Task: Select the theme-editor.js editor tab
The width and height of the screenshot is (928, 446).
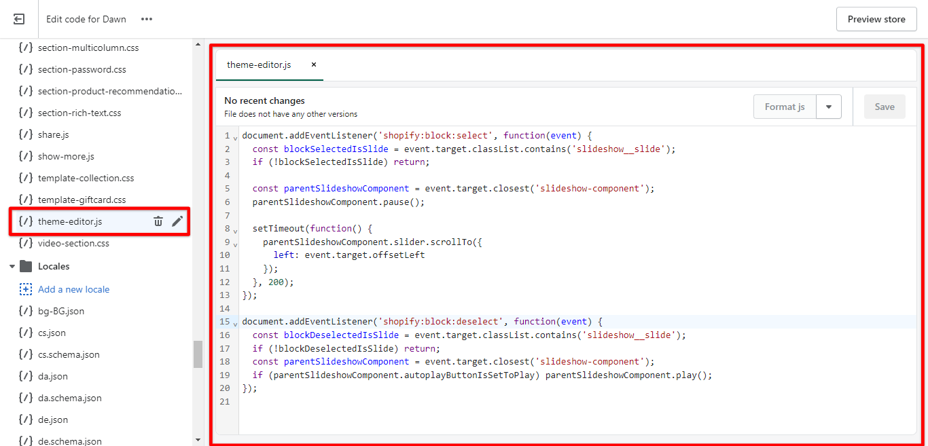Action: pyautogui.click(x=259, y=64)
